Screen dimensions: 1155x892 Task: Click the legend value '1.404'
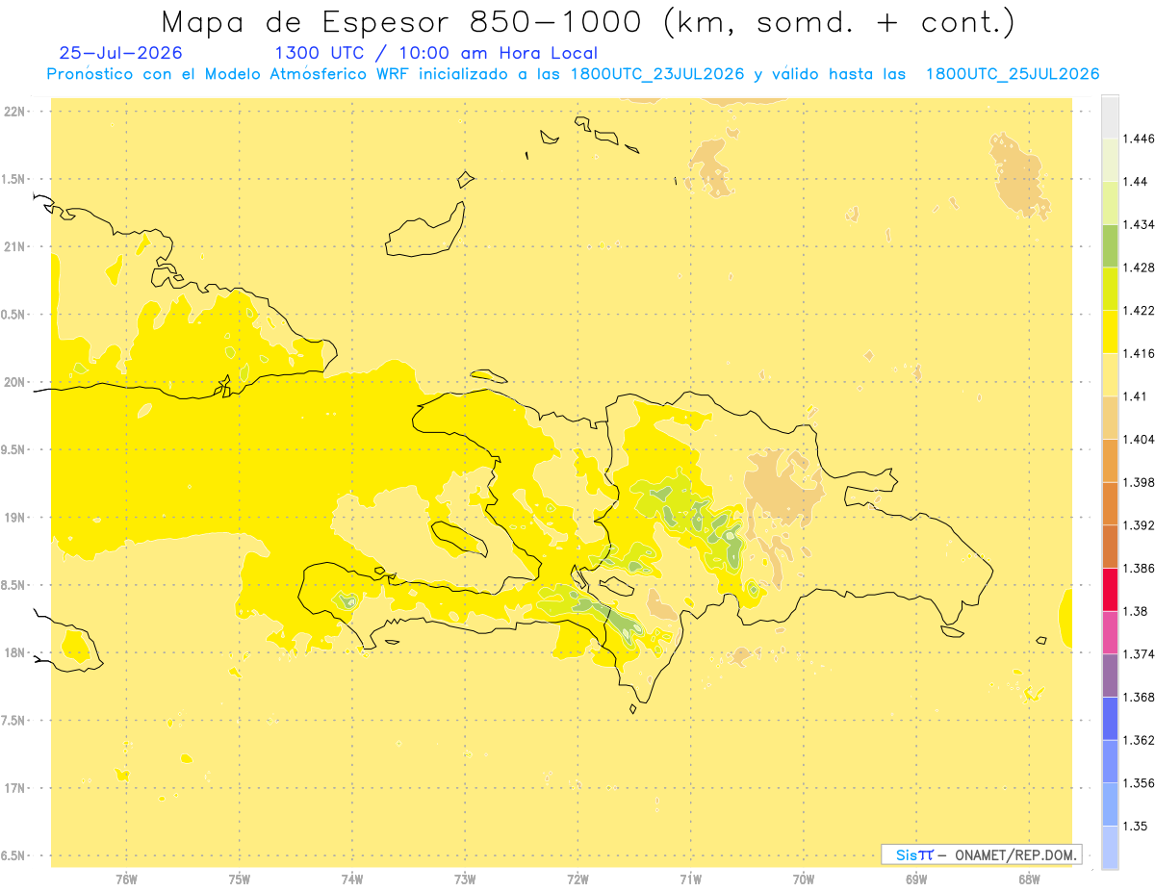click(1139, 439)
